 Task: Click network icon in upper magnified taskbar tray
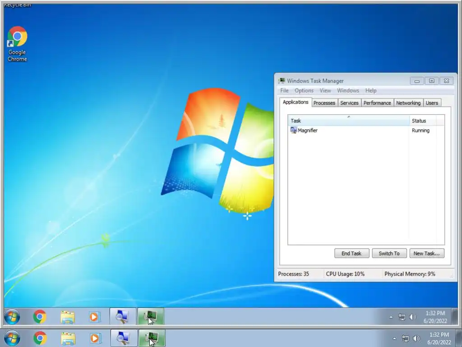click(402, 317)
